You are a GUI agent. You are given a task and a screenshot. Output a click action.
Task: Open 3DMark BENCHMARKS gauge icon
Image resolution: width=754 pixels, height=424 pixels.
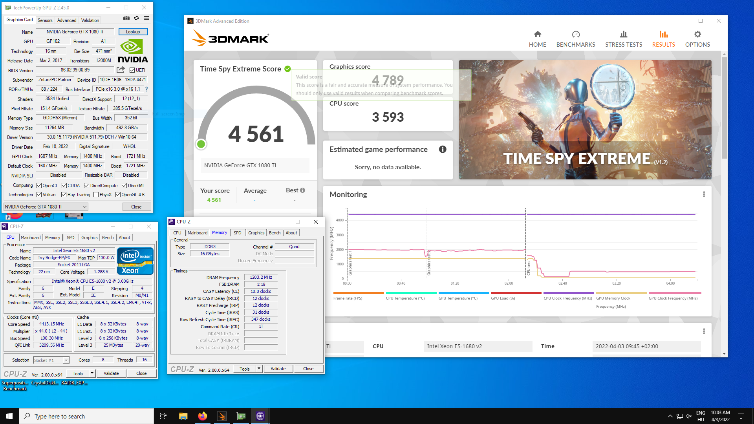pyautogui.click(x=576, y=34)
